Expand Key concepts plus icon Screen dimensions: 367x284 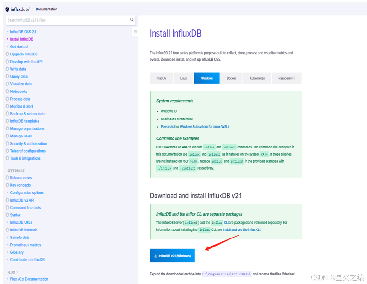coord(7,185)
